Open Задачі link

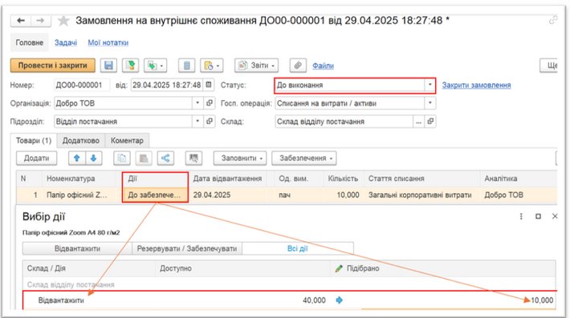tap(66, 42)
